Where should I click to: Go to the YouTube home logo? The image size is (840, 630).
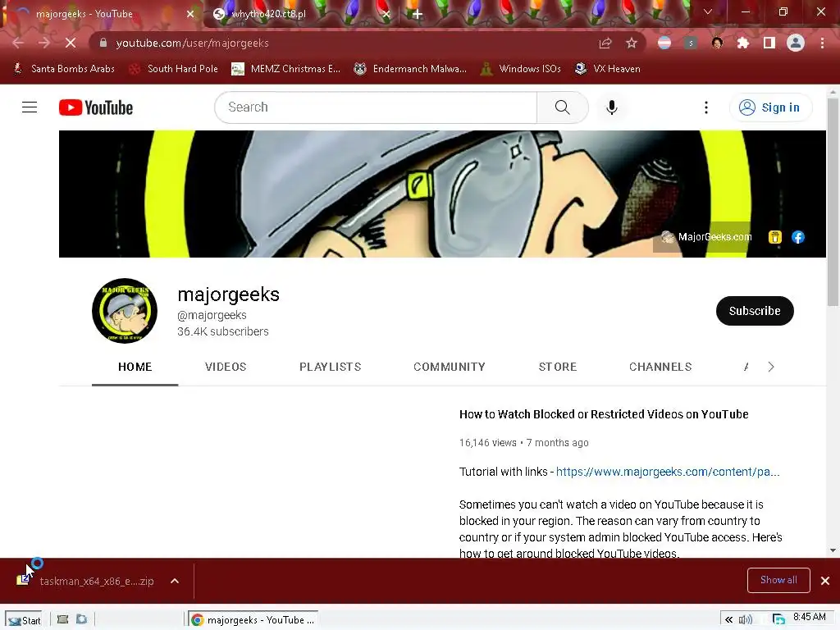coord(96,107)
